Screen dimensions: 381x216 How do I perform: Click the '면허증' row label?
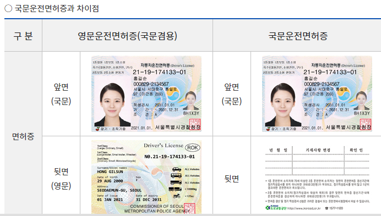pos(23,136)
